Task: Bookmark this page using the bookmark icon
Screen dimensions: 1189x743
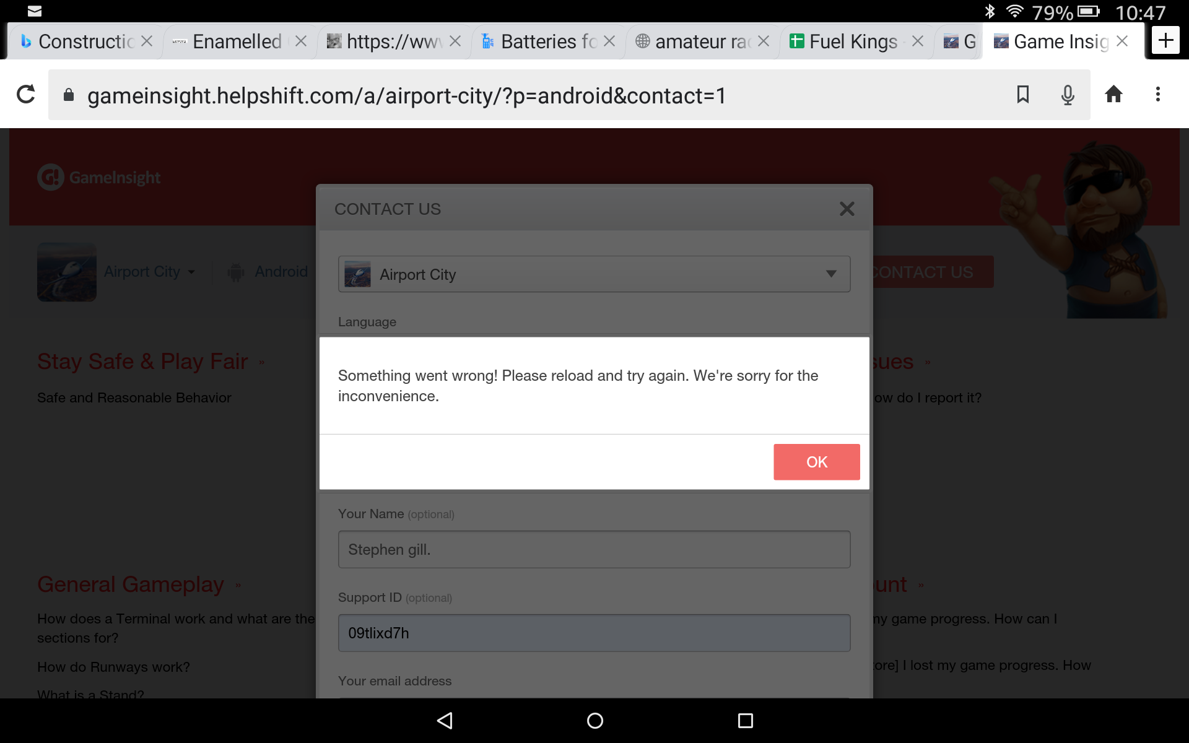Action: tap(1023, 94)
